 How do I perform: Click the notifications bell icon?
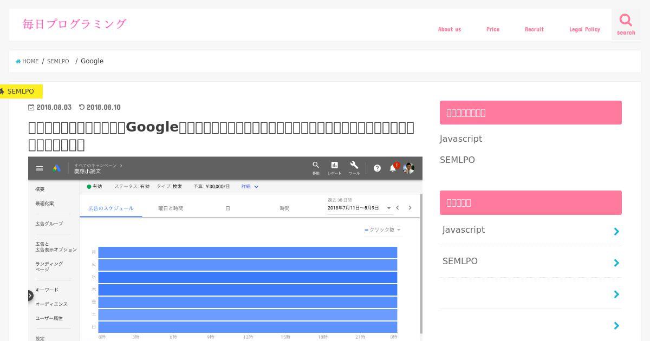(x=393, y=168)
